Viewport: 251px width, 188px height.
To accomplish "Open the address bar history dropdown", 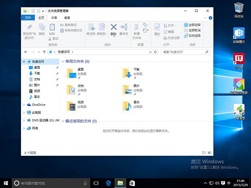I will coord(151,52).
